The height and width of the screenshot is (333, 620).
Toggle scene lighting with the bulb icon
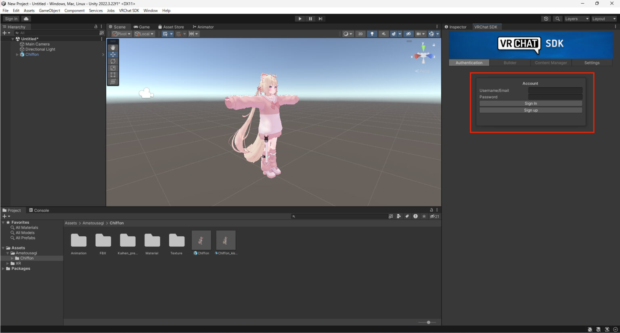(372, 34)
